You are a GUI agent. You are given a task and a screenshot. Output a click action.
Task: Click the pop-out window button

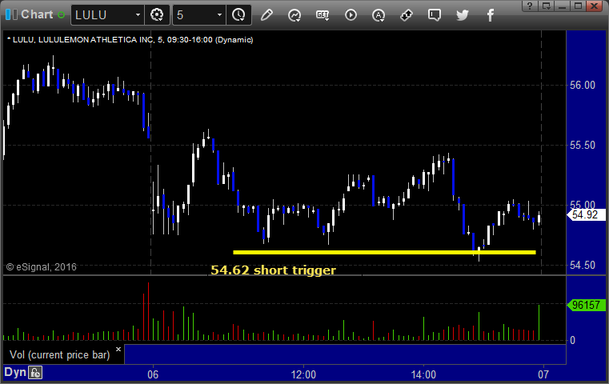click(x=546, y=6)
